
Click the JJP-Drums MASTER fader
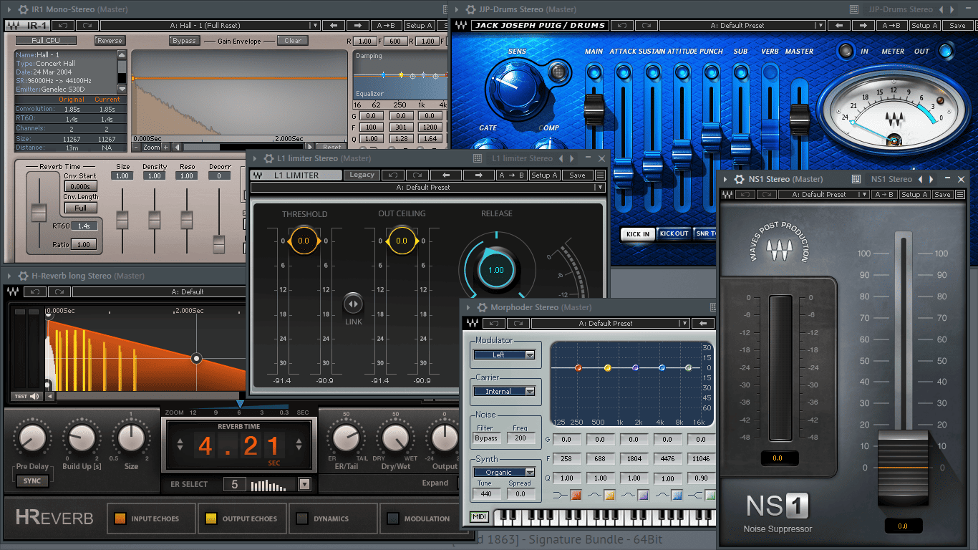coord(799,119)
